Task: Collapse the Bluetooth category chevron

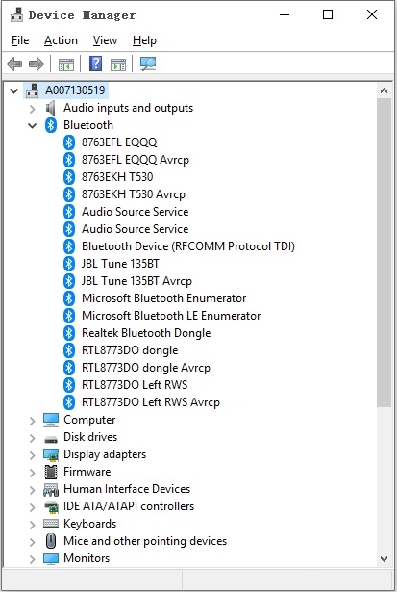Action: coord(33,125)
